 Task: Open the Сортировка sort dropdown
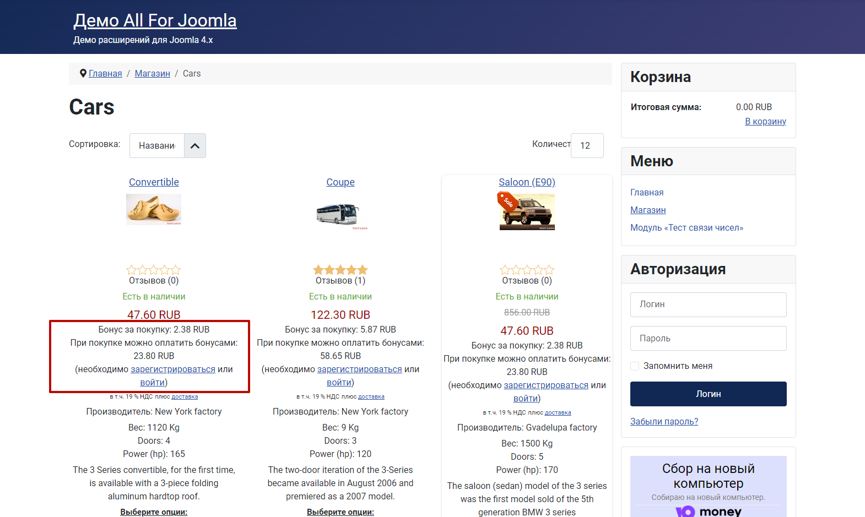(157, 146)
